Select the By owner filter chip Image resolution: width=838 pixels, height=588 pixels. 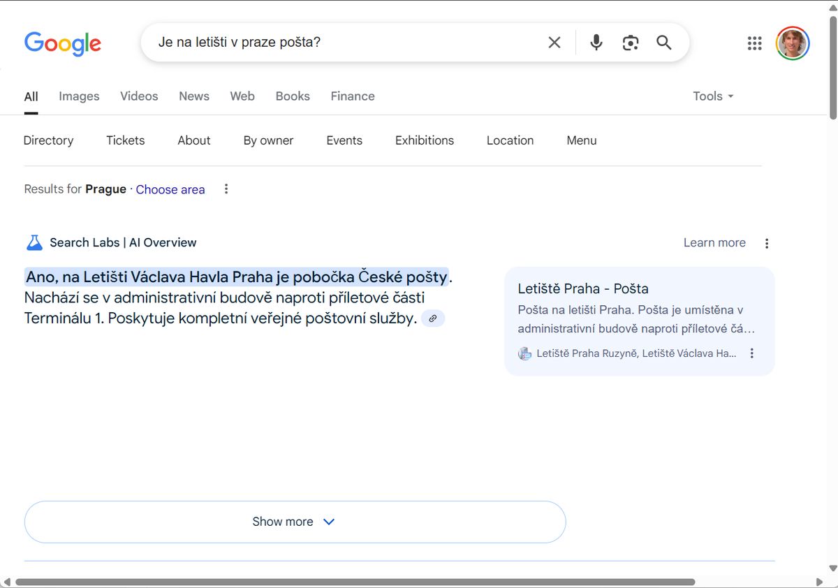269,140
